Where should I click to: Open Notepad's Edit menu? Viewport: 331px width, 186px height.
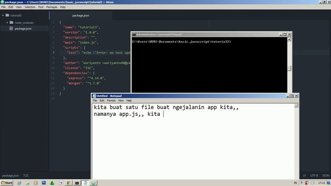coord(102,101)
